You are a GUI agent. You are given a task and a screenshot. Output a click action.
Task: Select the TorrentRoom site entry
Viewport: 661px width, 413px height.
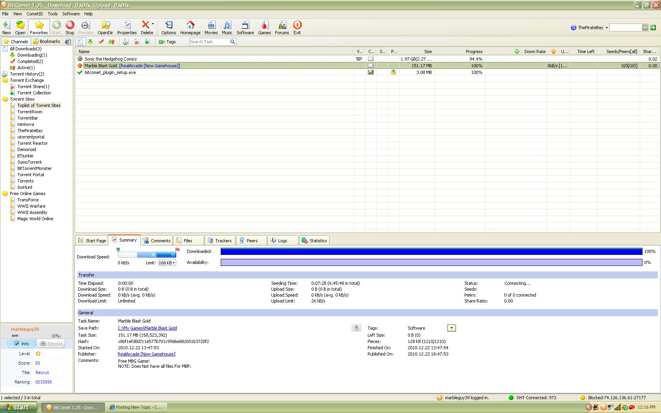pos(30,112)
